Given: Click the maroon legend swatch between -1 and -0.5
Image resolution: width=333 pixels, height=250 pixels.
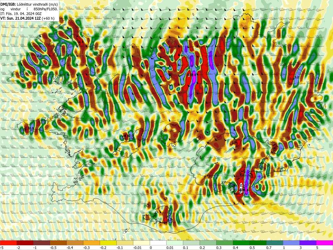Looking at the screenshot, I should (x=42, y=243).
